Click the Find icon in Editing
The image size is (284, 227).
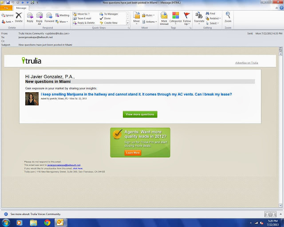point(210,14)
